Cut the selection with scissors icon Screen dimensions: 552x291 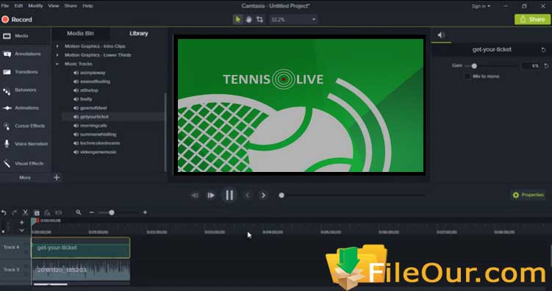[25, 213]
